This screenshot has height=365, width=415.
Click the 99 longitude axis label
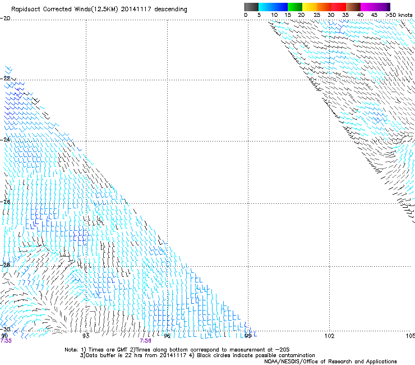pos(248,336)
